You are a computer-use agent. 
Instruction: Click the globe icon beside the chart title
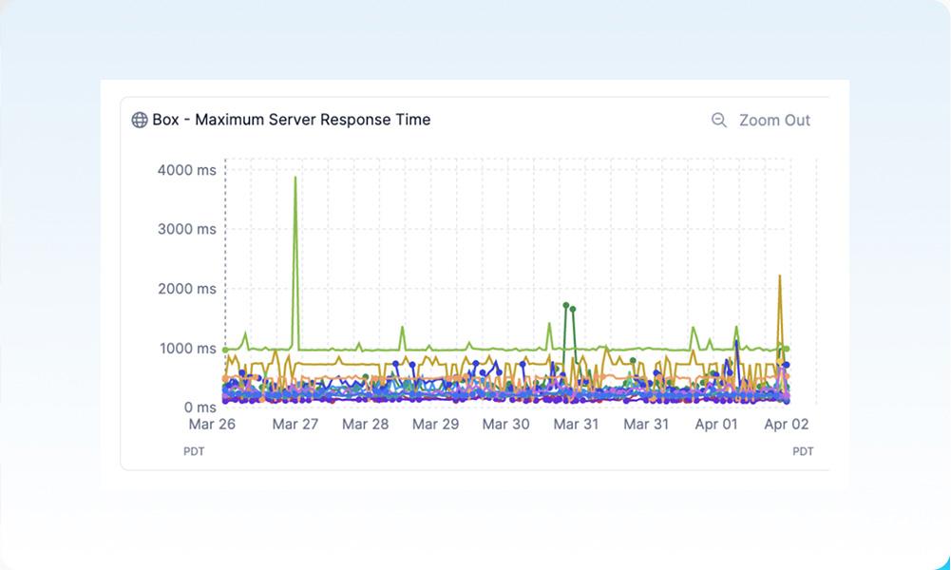[x=140, y=120]
